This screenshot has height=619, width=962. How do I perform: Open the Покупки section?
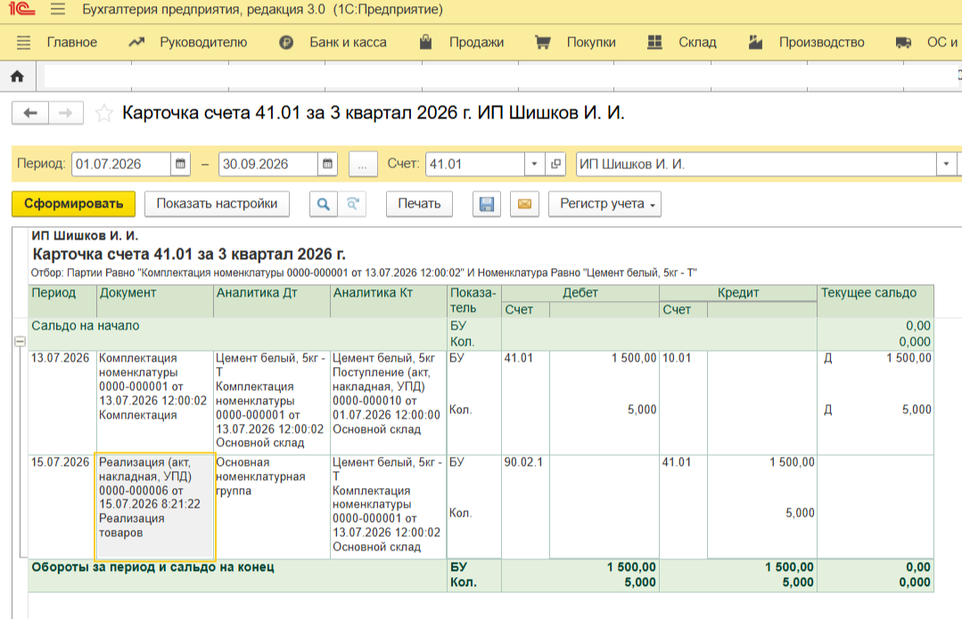point(591,42)
